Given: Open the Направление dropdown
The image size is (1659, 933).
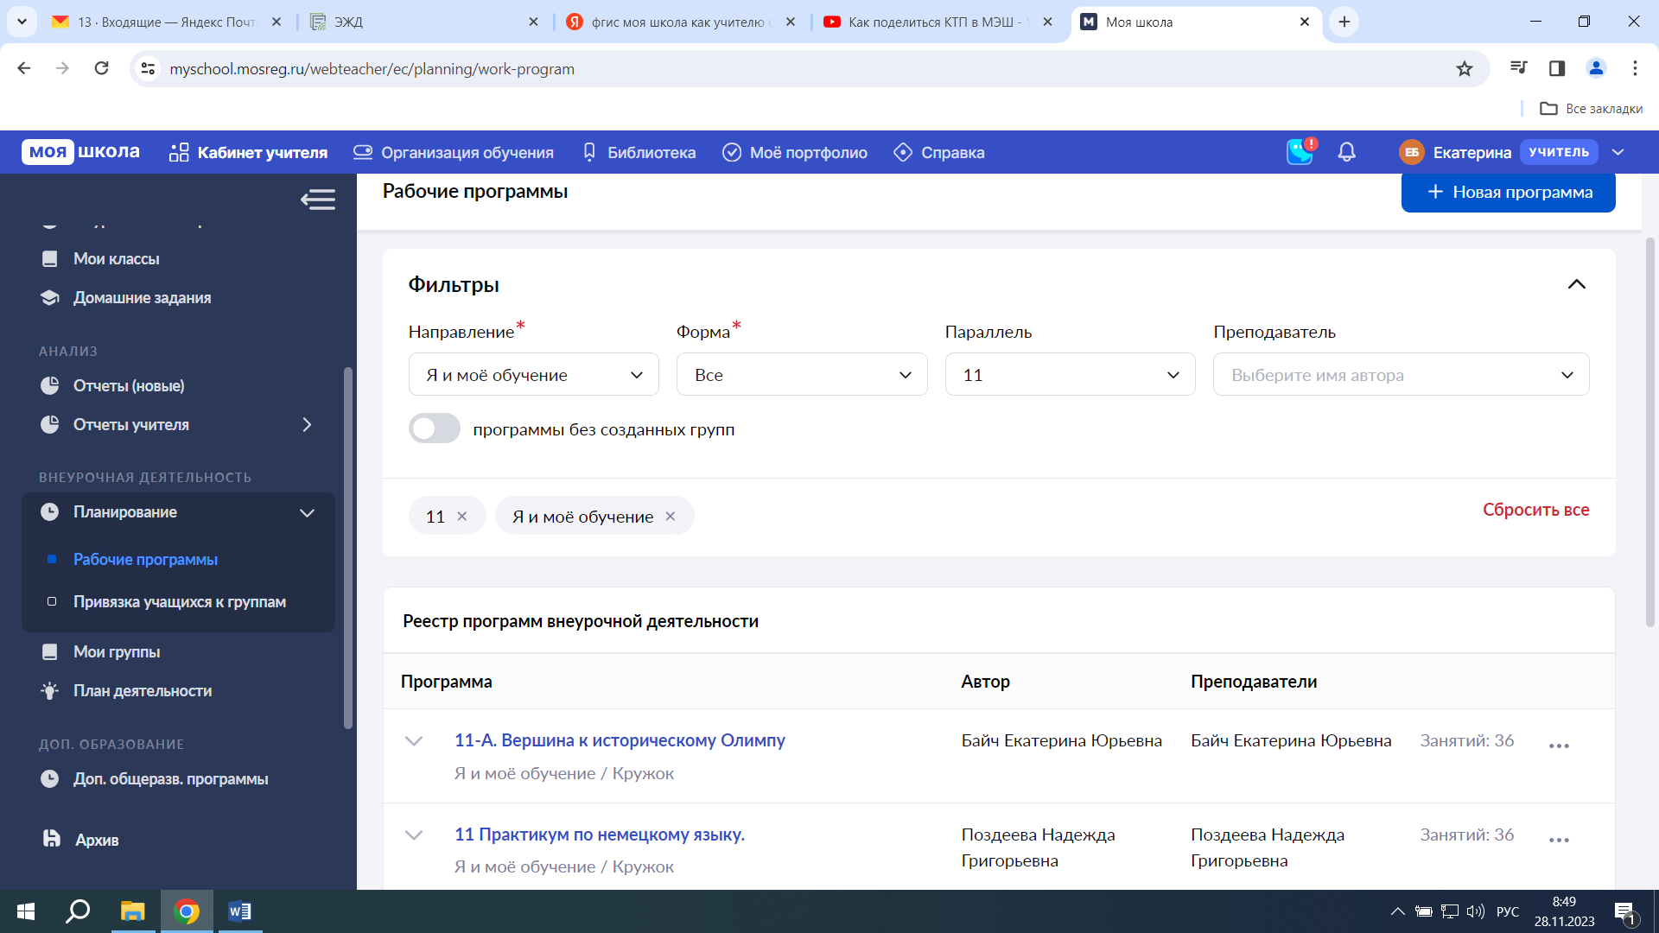Looking at the screenshot, I should pyautogui.click(x=533, y=374).
